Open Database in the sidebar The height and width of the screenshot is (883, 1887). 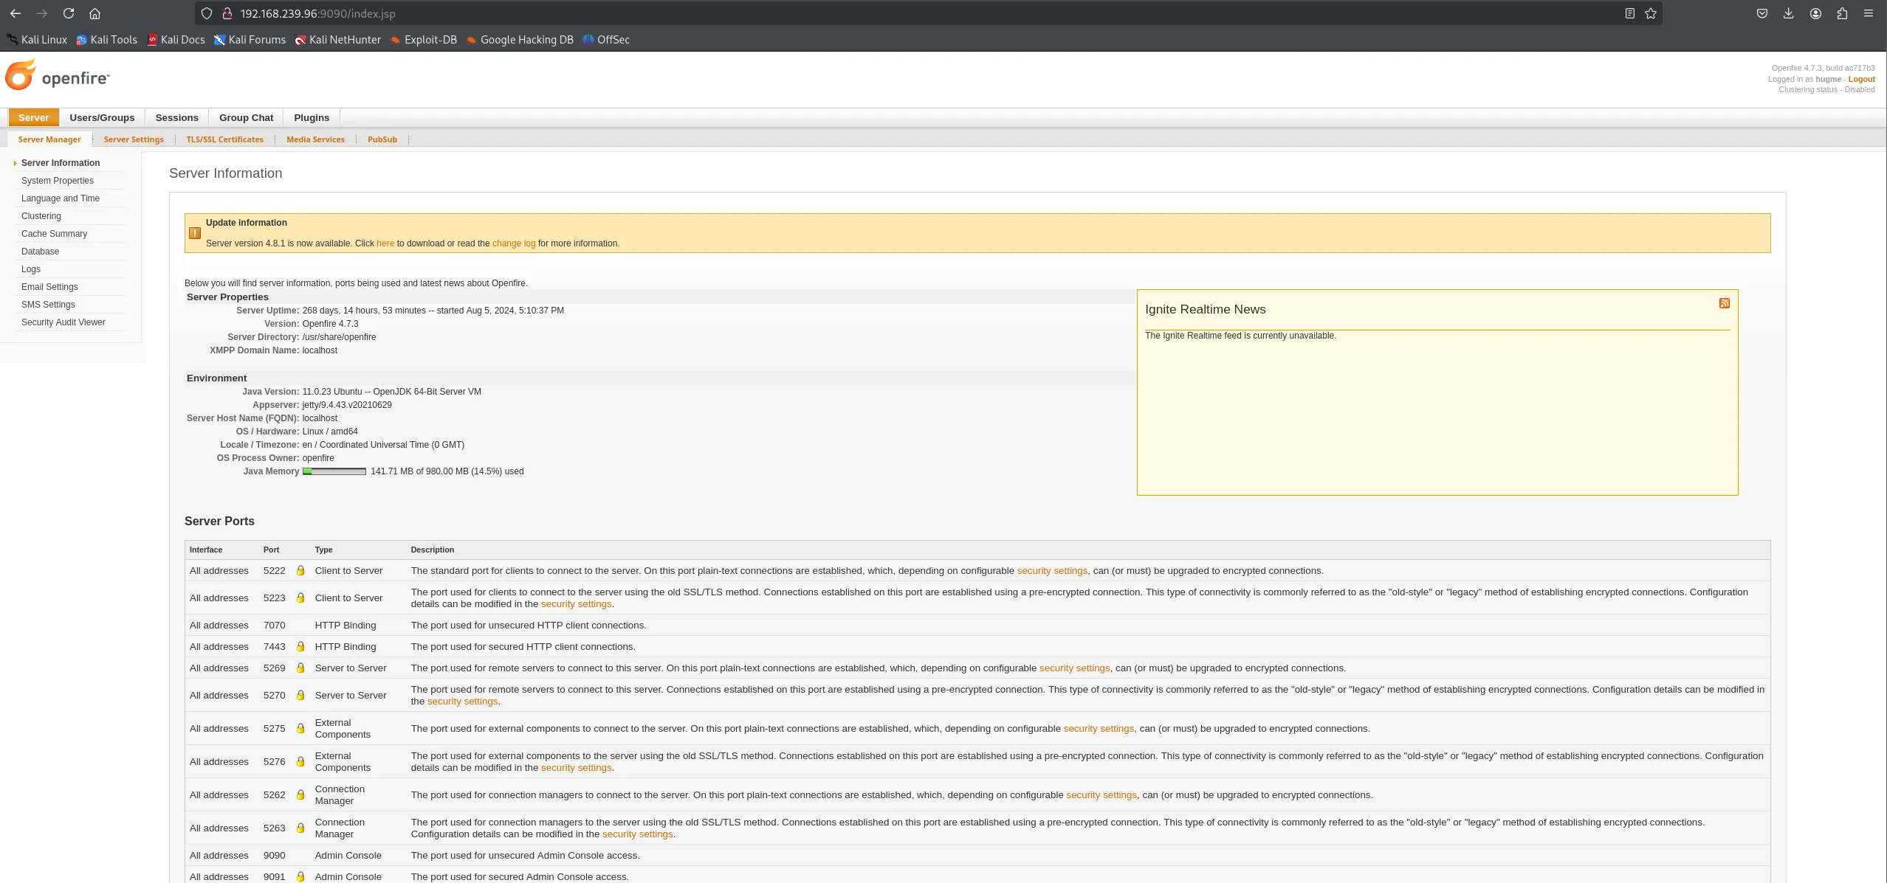40,252
